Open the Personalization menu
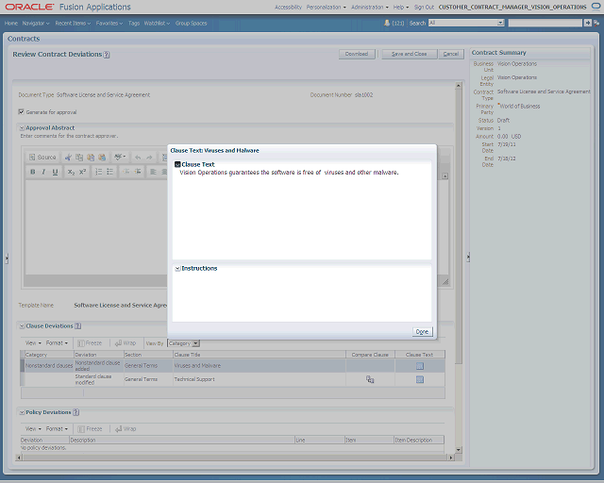 327,8
